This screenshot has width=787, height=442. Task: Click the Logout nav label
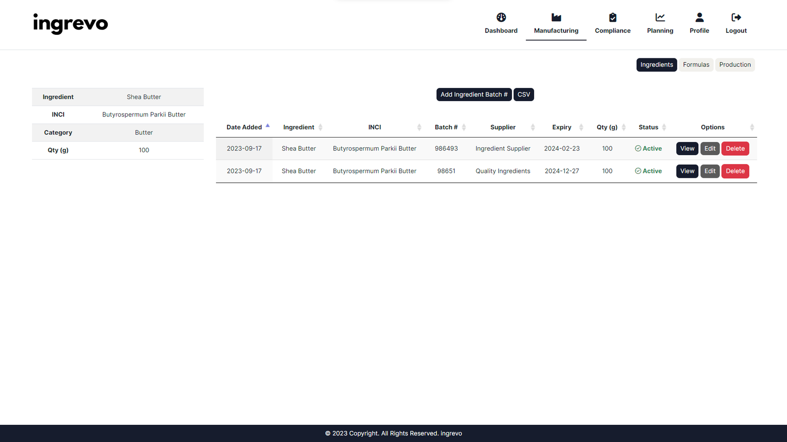[x=736, y=30]
